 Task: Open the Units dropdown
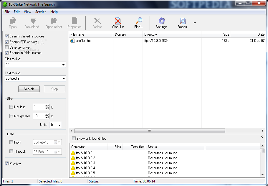click(x=59, y=125)
